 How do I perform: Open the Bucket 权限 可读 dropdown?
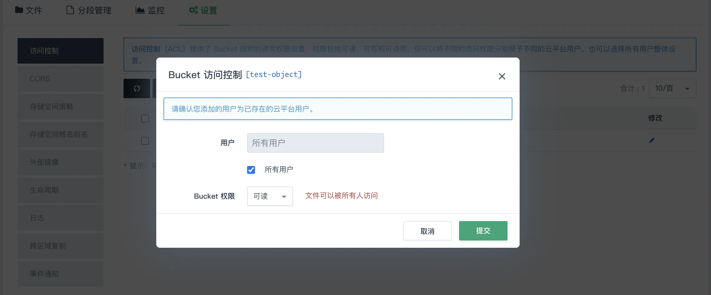(x=270, y=196)
